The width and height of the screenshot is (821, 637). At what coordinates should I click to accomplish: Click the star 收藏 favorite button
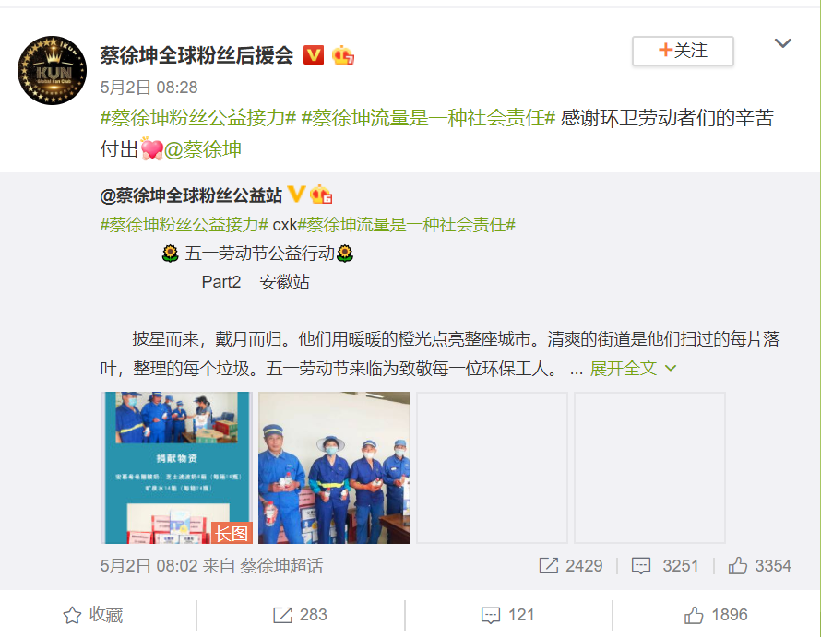(92, 615)
